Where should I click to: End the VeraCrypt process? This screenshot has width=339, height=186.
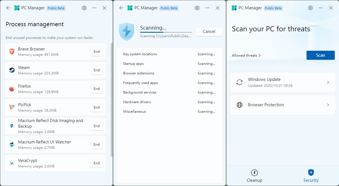click(97, 163)
